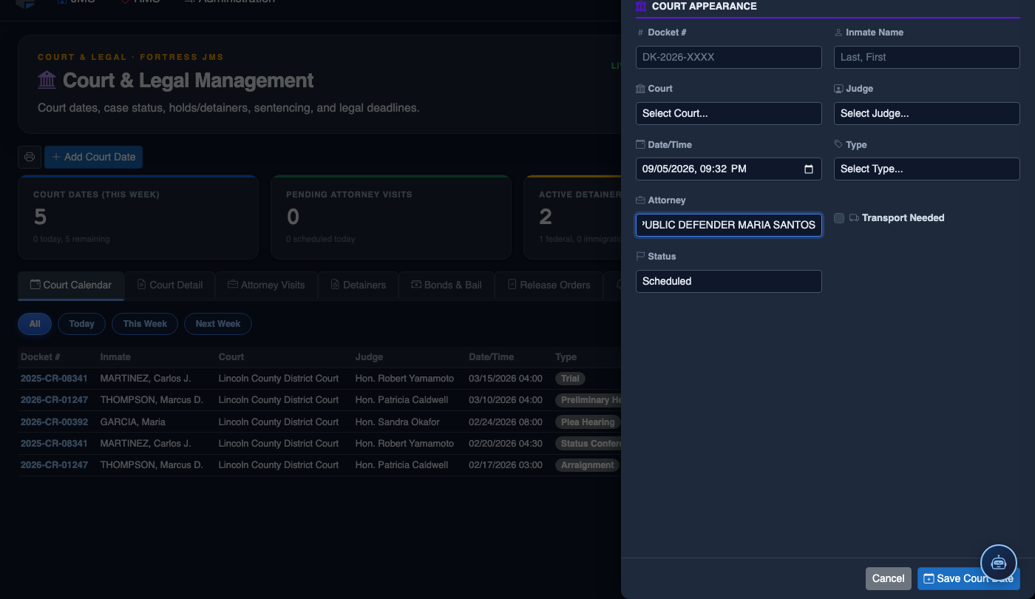Click the Active Detainers stat card
1035x599 pixels.
(572, 217)
